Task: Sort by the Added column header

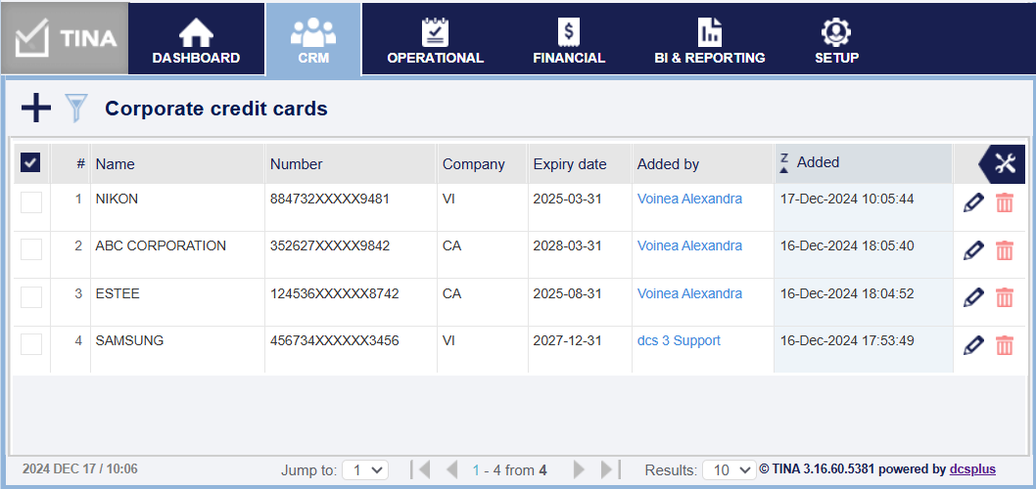Action: pos(818,162)
